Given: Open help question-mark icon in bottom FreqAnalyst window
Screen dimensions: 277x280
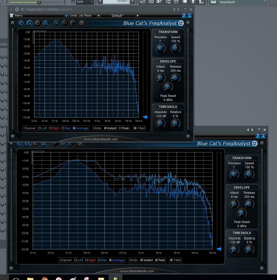Looking at the screenshot, I should click(258, 136).
